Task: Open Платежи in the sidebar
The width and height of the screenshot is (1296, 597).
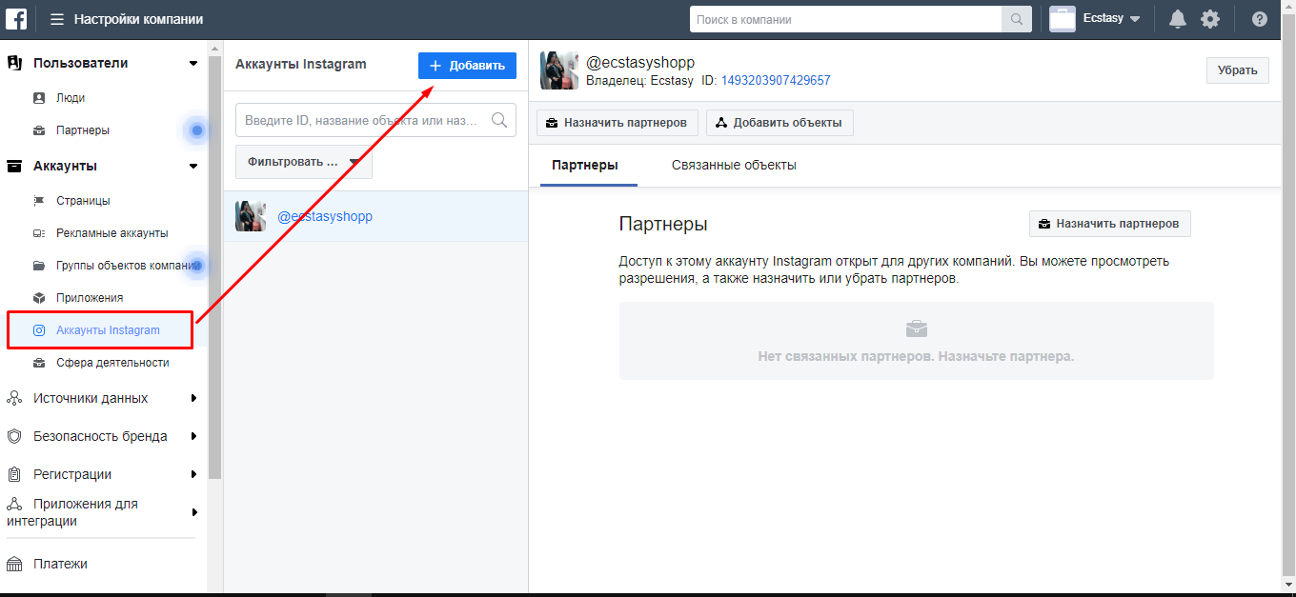Action: pyautogui.click(x=60, y=564)
